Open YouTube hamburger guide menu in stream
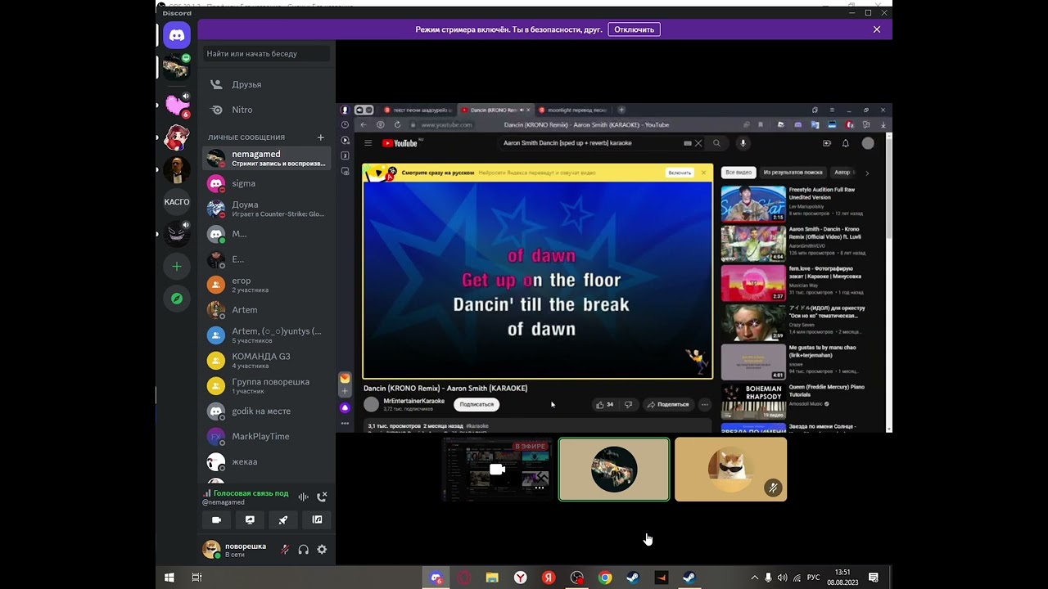The width and height of the screenshot is (1048, 589). tap(368, 143)
